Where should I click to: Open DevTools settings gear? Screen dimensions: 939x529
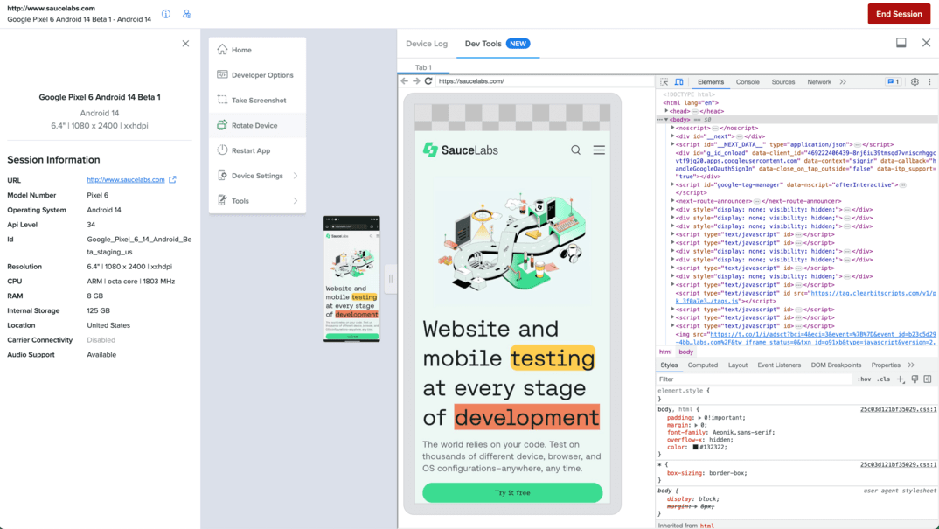pos(915,81)
